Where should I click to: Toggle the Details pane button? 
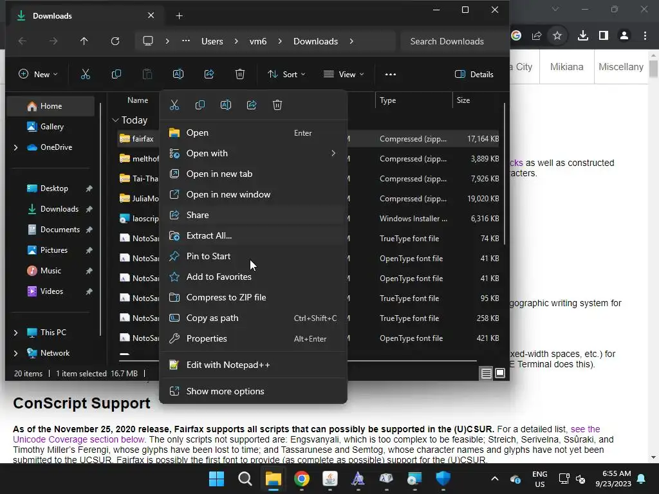coord(474,75)
